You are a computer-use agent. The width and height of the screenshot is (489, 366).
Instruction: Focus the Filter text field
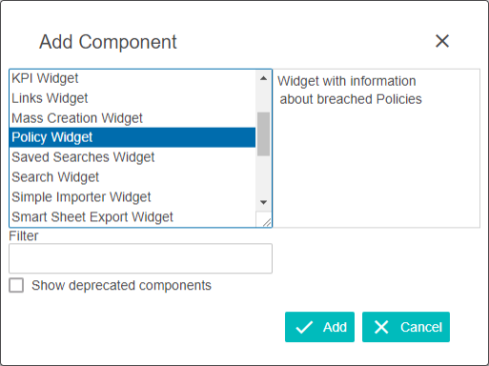pyautogui.click(x=140, y=258)
